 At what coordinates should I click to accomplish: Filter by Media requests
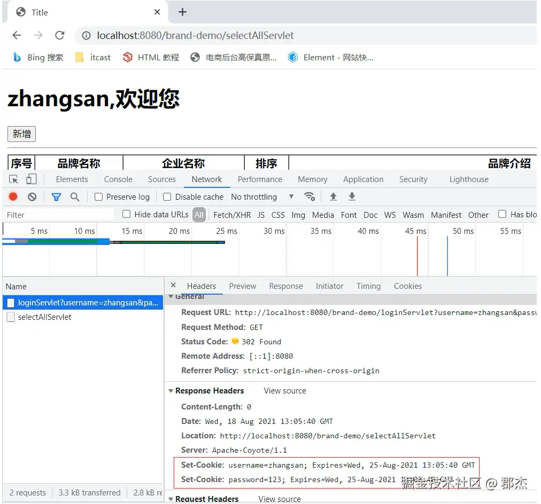(x=323, y=215)
